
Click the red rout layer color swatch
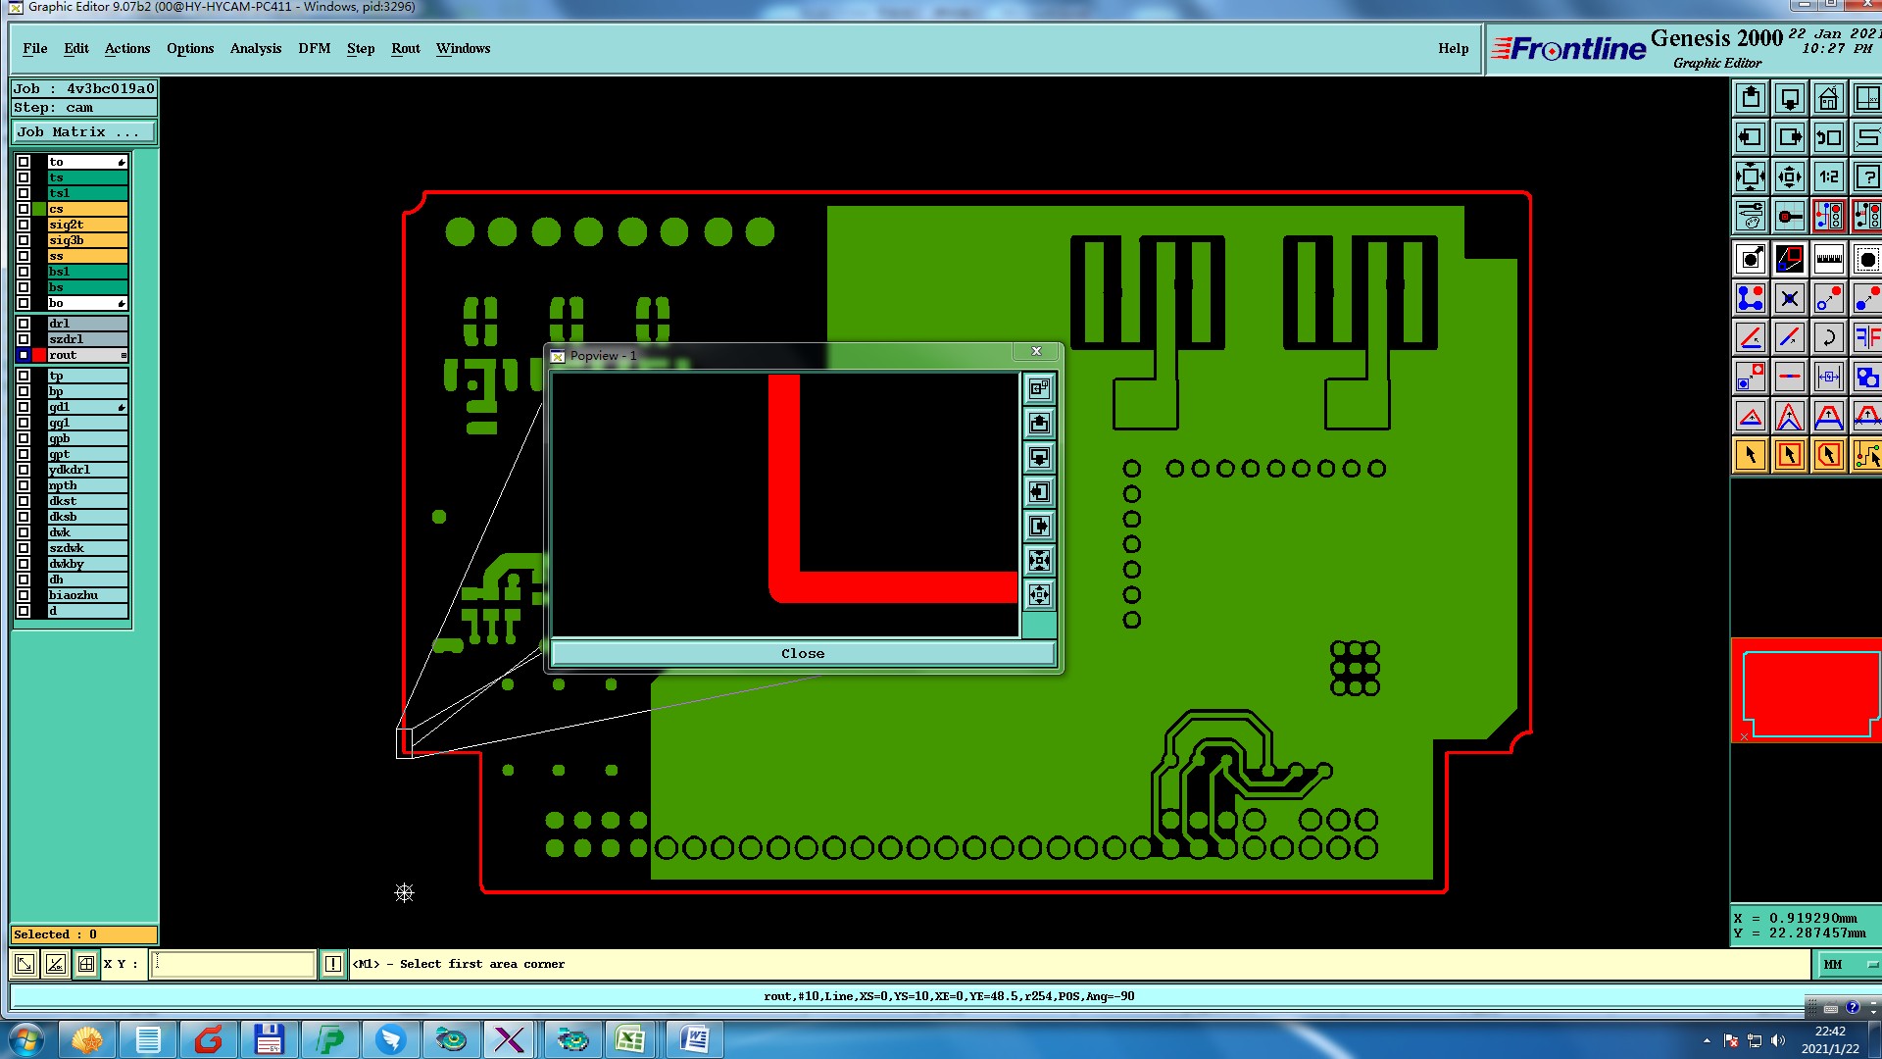pos(39,355)
